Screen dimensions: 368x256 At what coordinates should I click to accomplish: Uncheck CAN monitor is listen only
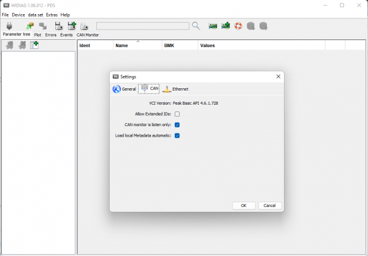[x=177, y=124]
